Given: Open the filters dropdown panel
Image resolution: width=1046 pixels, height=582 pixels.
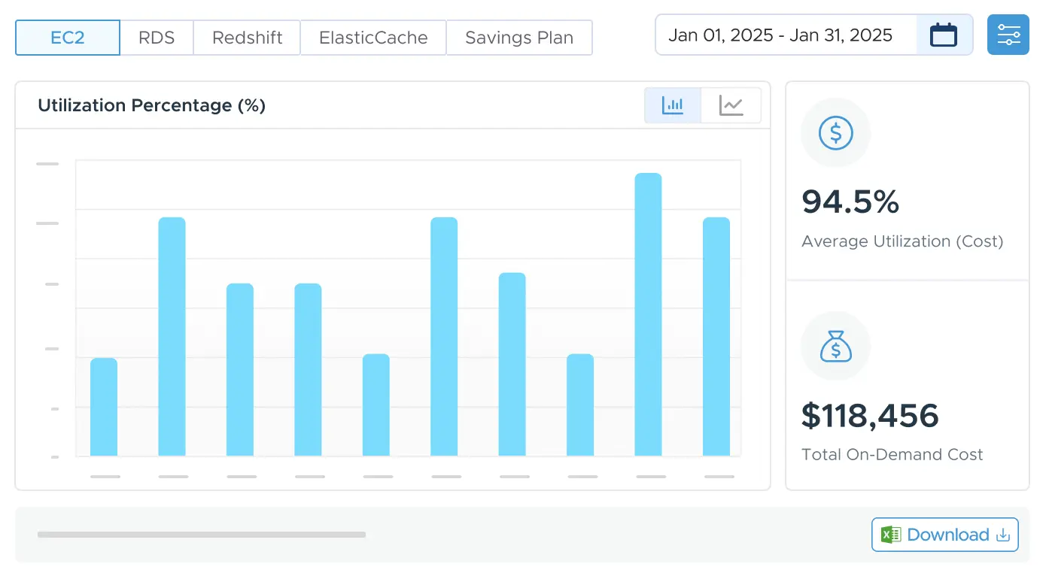Looking at the screenshot, I should (1008, 34).
